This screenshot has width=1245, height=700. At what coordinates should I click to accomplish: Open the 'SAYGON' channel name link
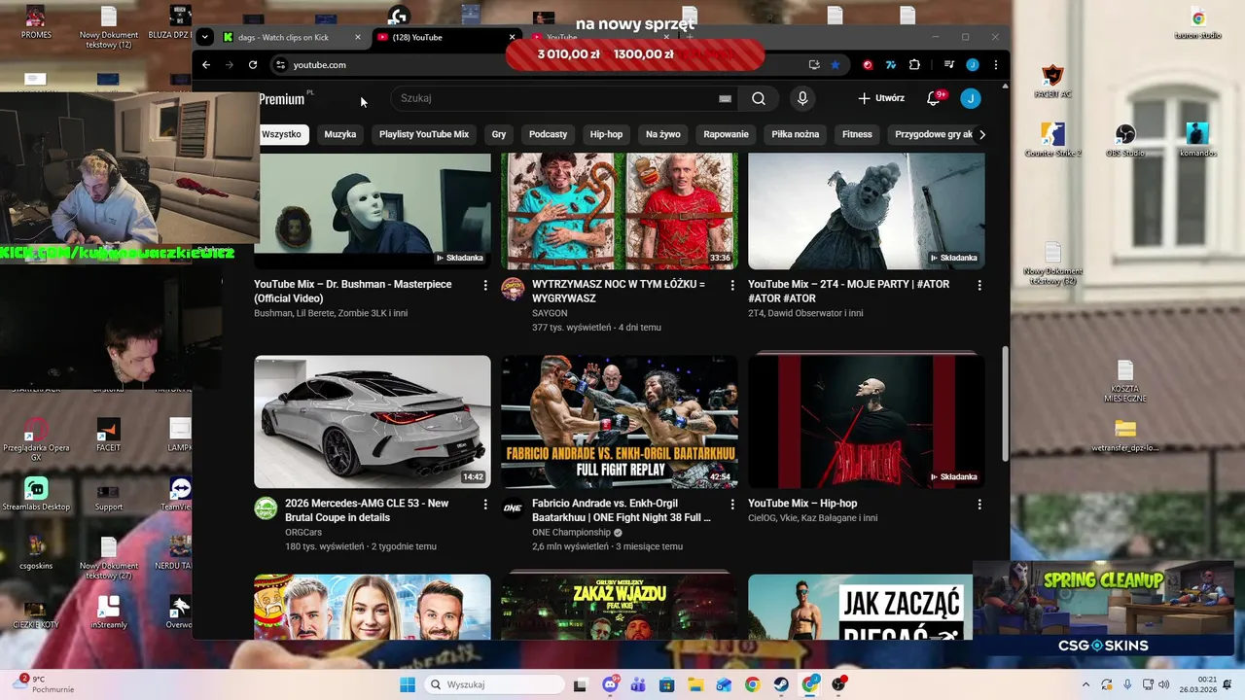coord(550,313)
